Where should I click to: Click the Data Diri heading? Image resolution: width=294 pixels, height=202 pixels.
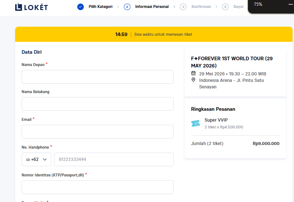31,52
